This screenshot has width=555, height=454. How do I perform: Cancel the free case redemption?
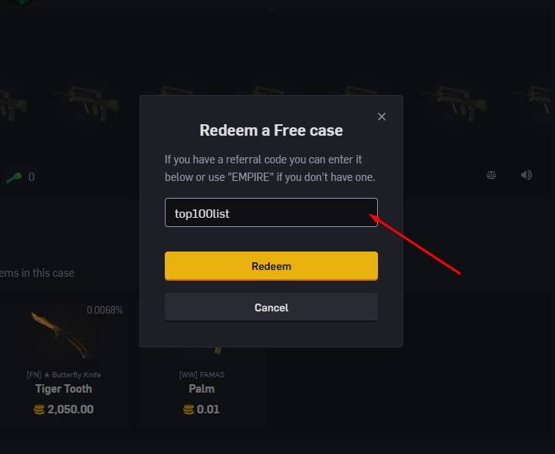point(271,307)
